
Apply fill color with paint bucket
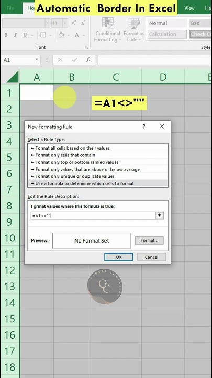point(62,35)
